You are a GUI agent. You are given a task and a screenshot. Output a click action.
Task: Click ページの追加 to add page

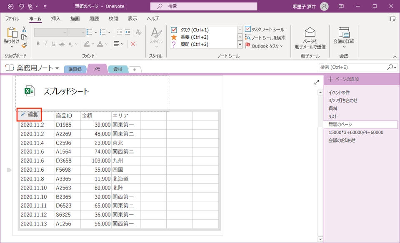coord(344,79)
